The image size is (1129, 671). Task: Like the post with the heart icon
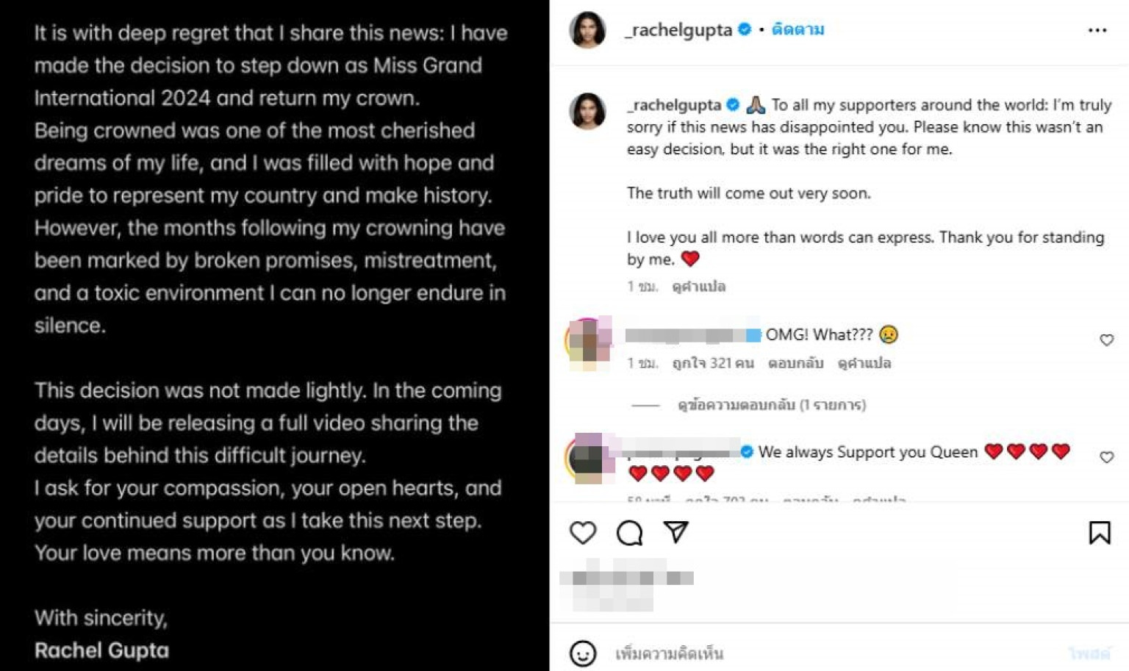click(583, 533)
